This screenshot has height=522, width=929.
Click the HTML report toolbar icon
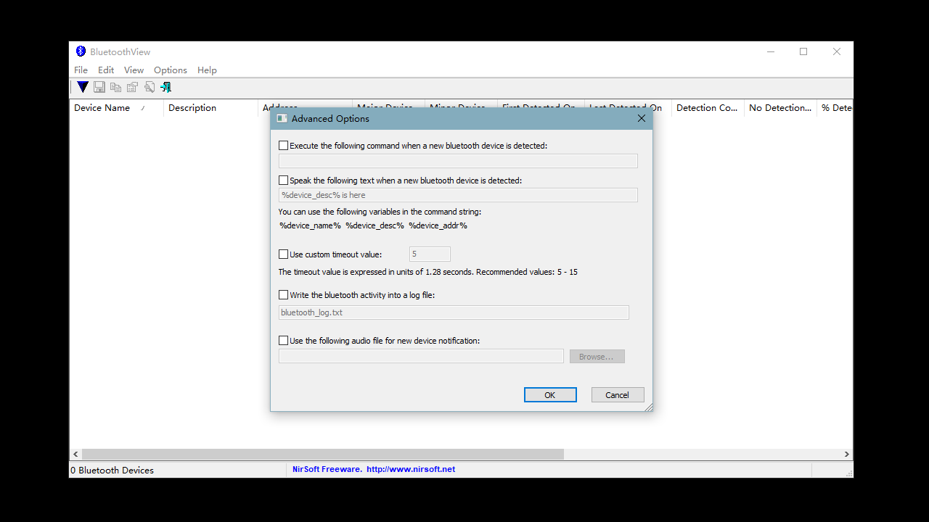click(x=149, y=87)
